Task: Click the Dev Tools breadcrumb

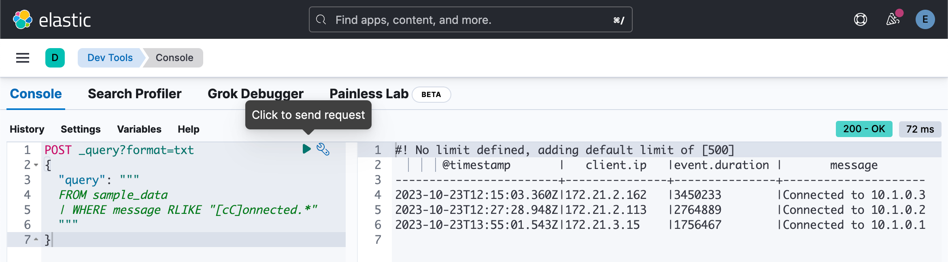Action: (x=110, y=58)
